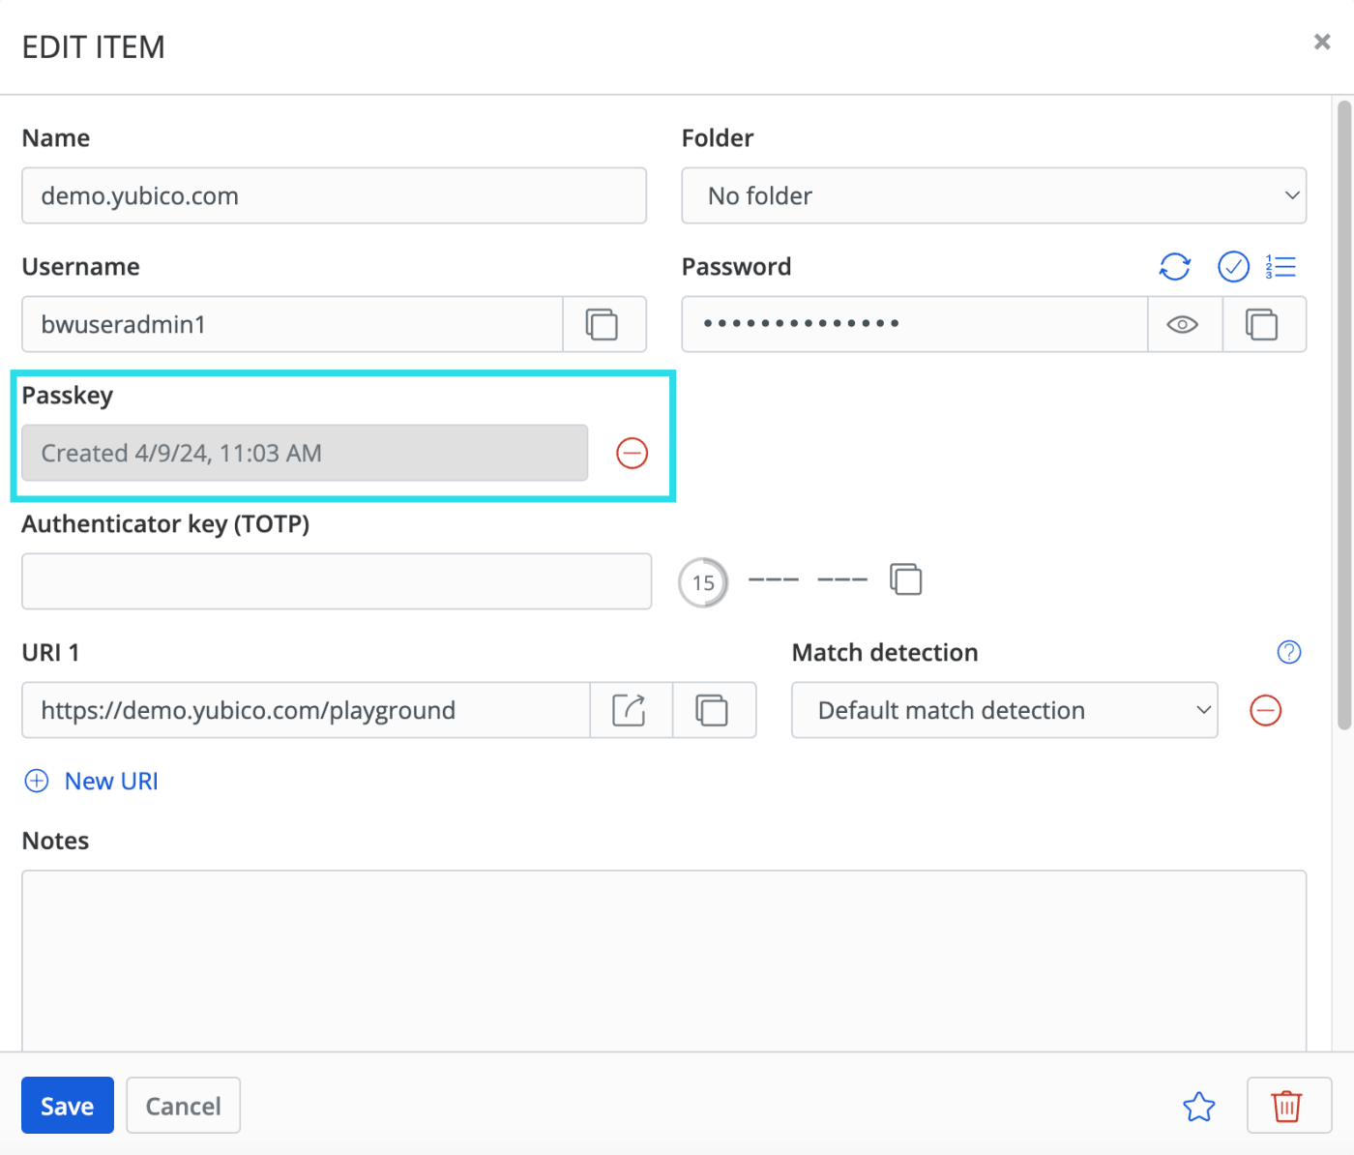The height and width of the screenshot is (1155, 1354).
Task: Save the item changes
Action: (68, 1106)
